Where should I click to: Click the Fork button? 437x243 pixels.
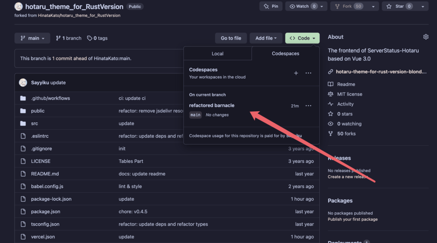349,6
